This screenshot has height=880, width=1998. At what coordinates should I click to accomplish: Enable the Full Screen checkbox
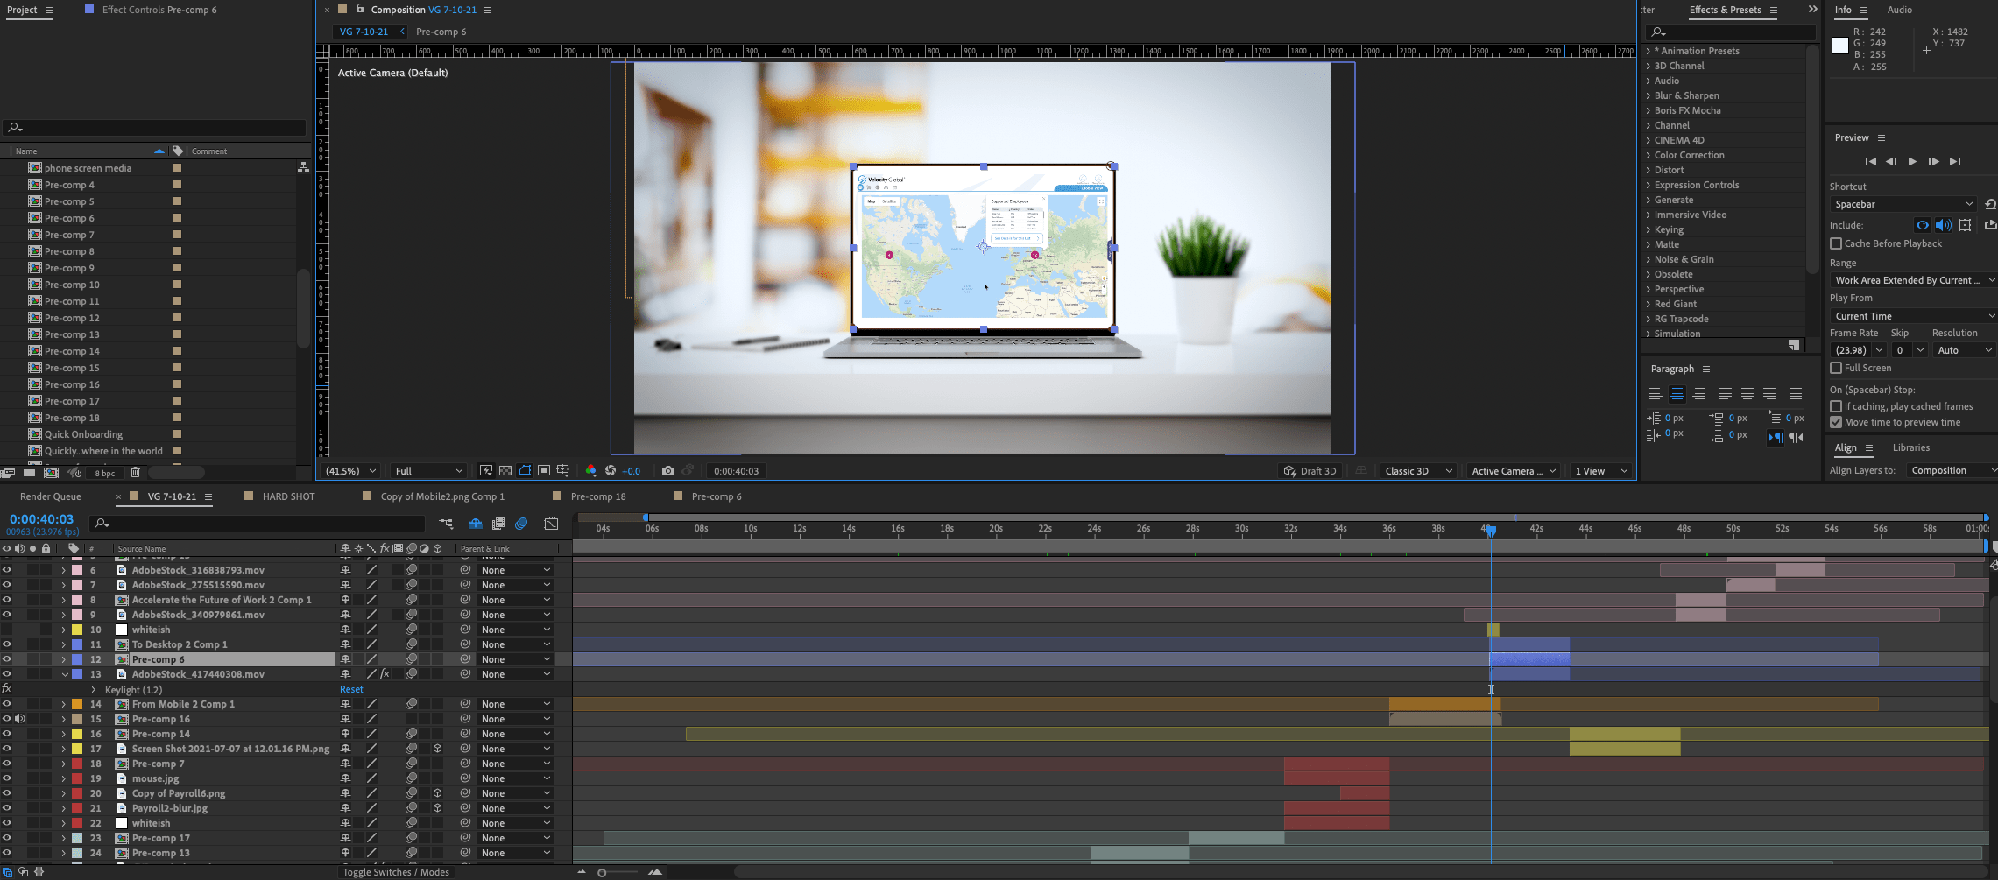click(1836, 368)
